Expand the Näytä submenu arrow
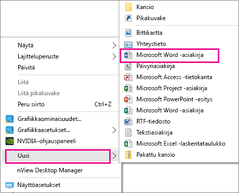This screenshot has width=239, height=193. point(114,45)
